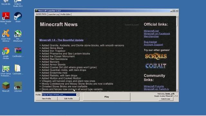Open Minecraft on Facebook link
Image resolution: width=206 pixels, height=116 pixels.
pyautogui.click(x=157, y=34)
